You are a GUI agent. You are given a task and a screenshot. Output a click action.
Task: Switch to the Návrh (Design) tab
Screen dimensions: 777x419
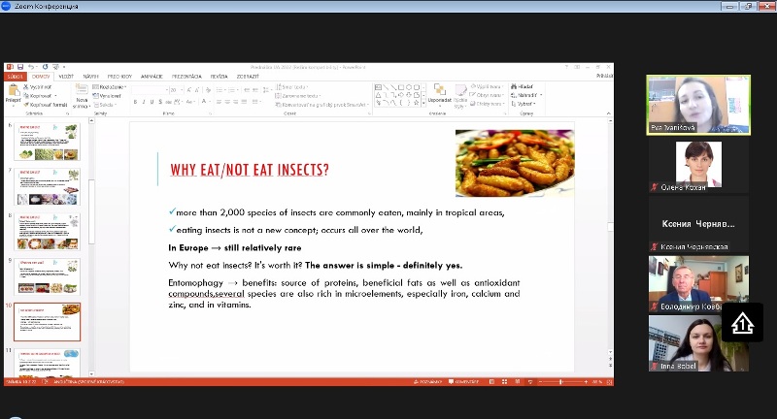pyautogui.click(x=90, y=77)
